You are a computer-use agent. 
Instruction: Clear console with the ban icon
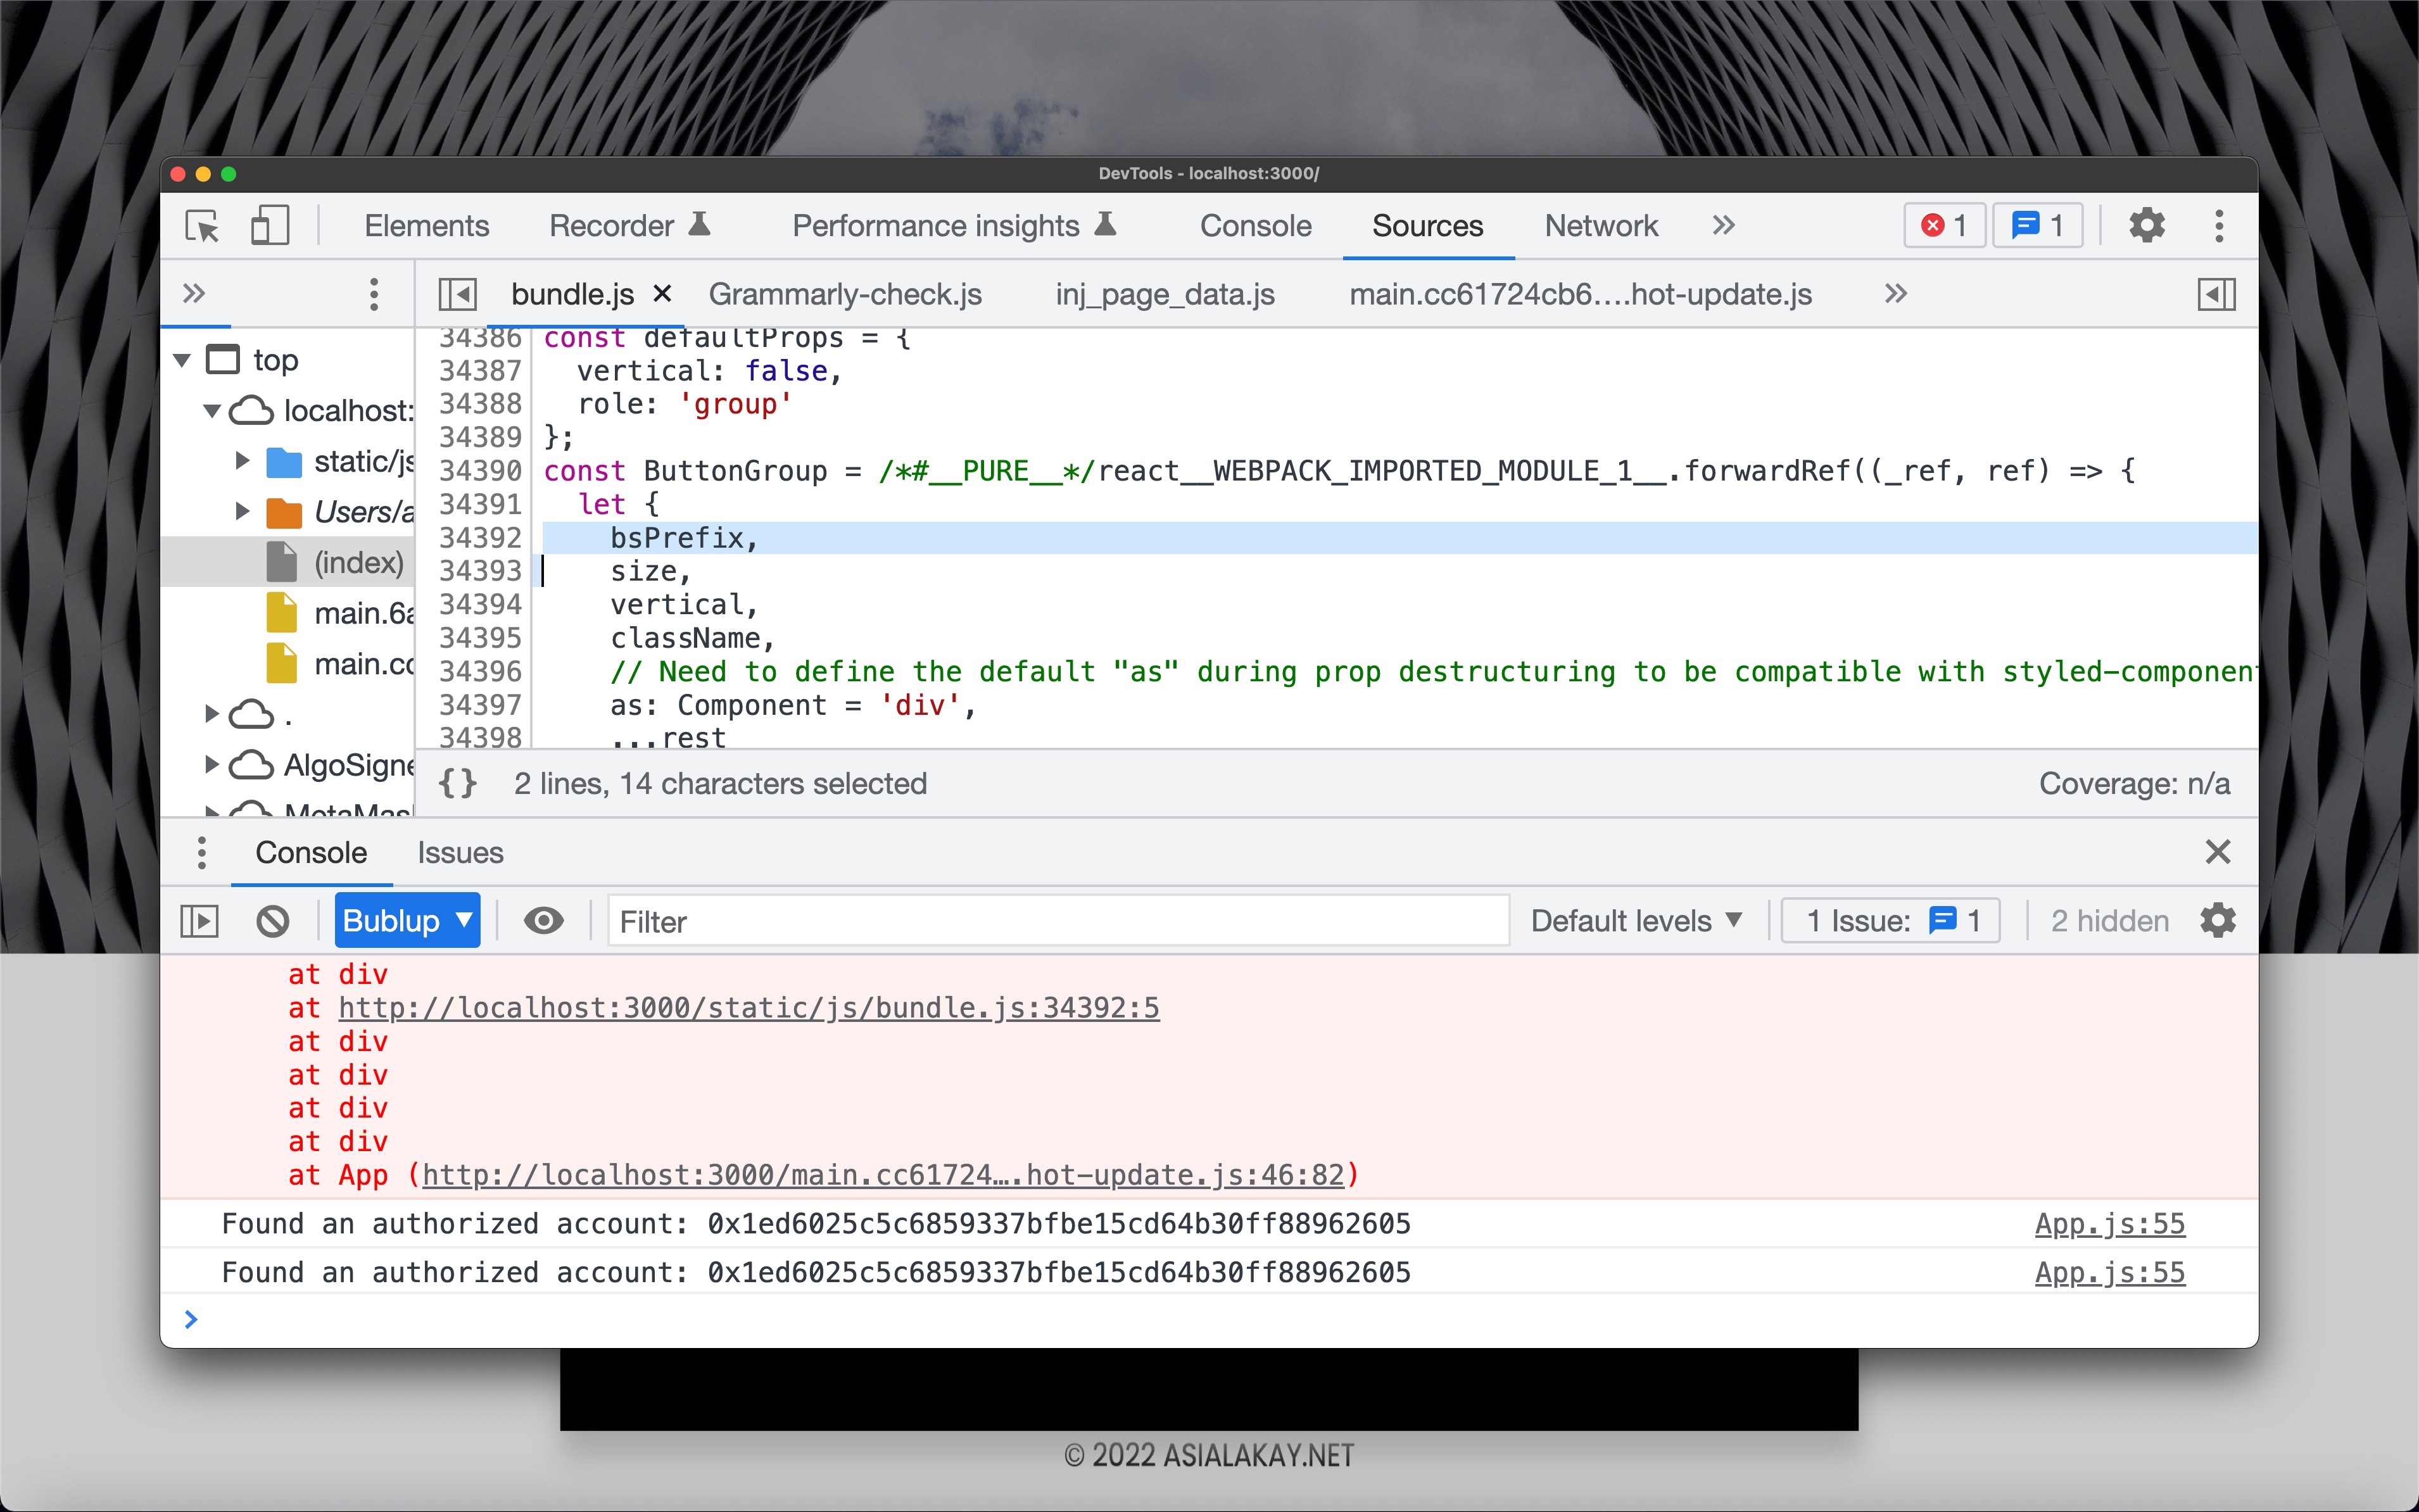(x=272, y=921)
